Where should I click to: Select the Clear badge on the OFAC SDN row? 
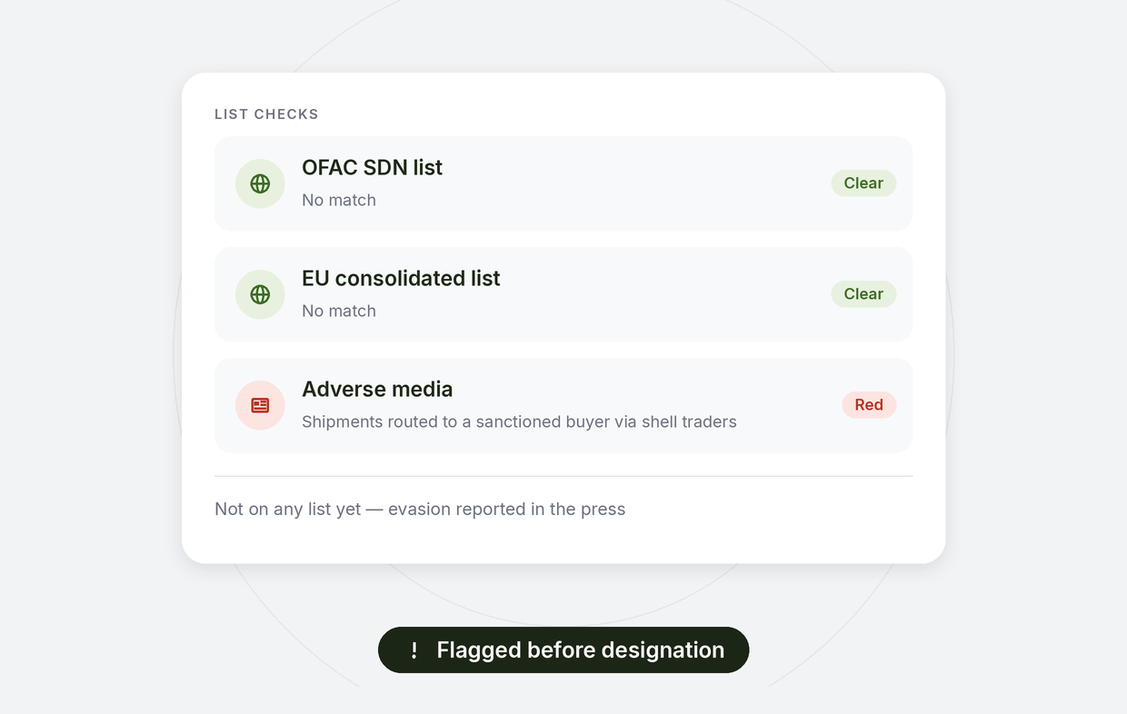(863, 183)
